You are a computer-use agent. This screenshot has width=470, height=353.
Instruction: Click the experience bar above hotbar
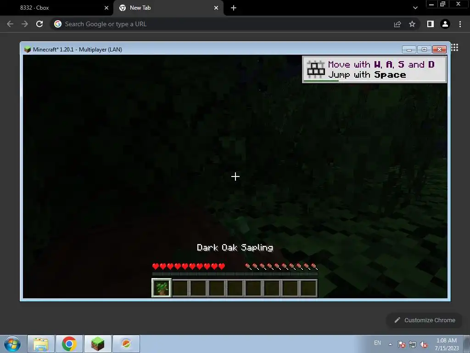(x=235, y=274)
